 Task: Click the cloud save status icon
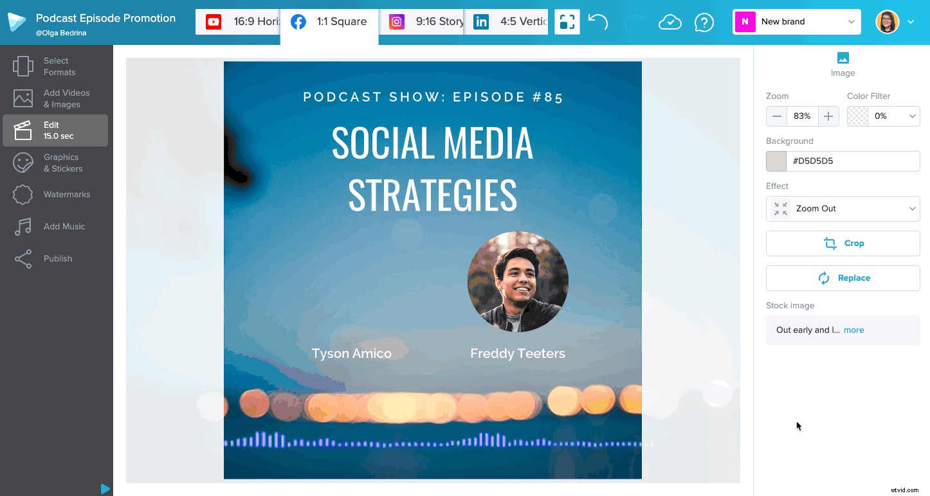tap(670, 21)
